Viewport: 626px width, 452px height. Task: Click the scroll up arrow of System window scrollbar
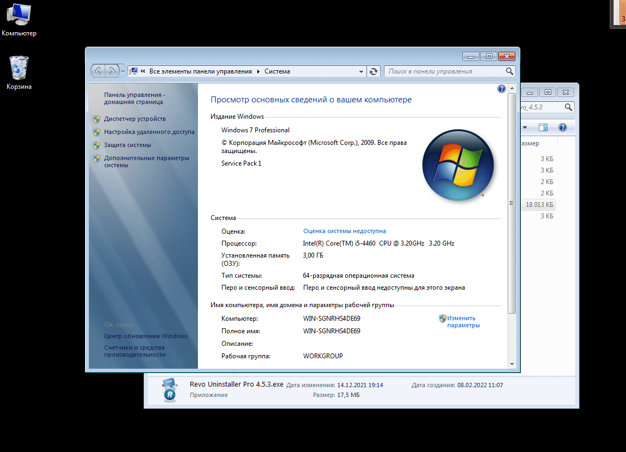pyautogui.click(x=512, y=88)
